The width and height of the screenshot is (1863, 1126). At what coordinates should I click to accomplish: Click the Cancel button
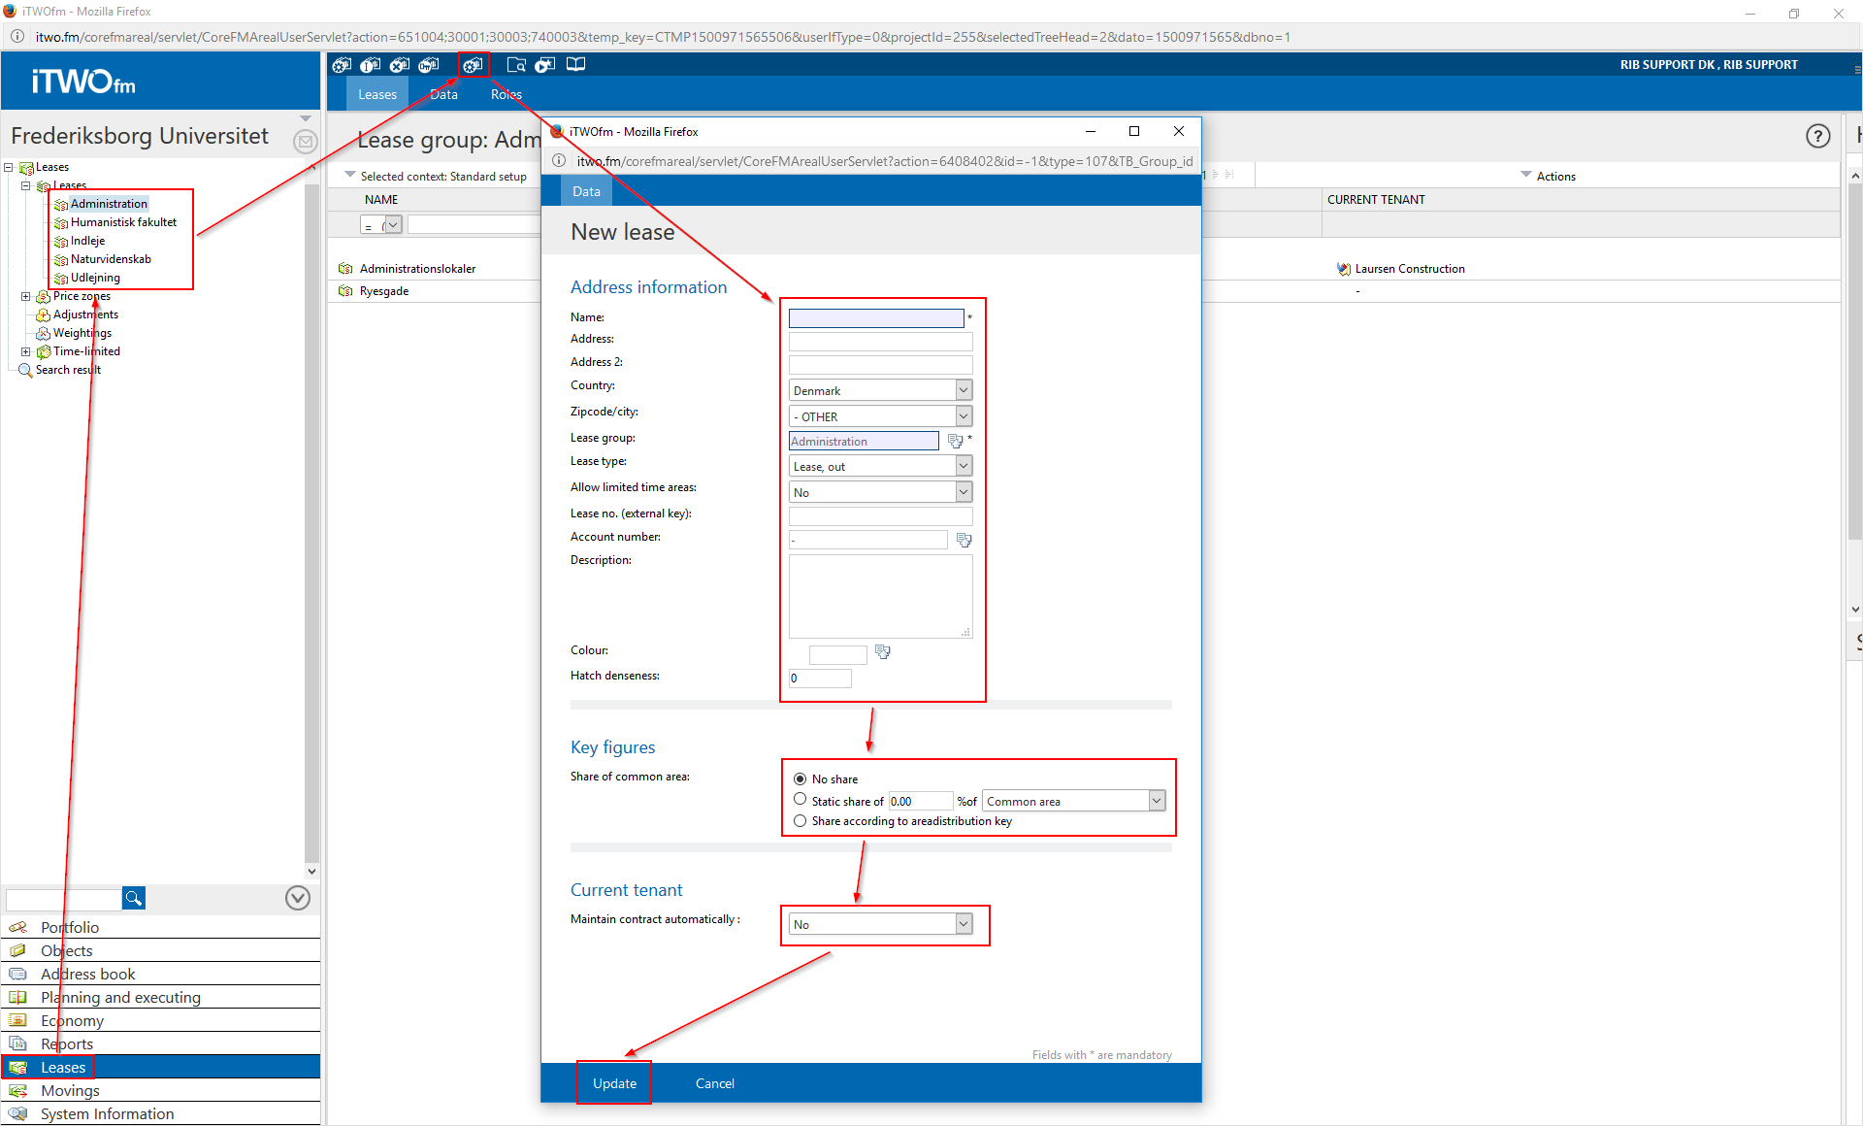(x=714, y=1083)
